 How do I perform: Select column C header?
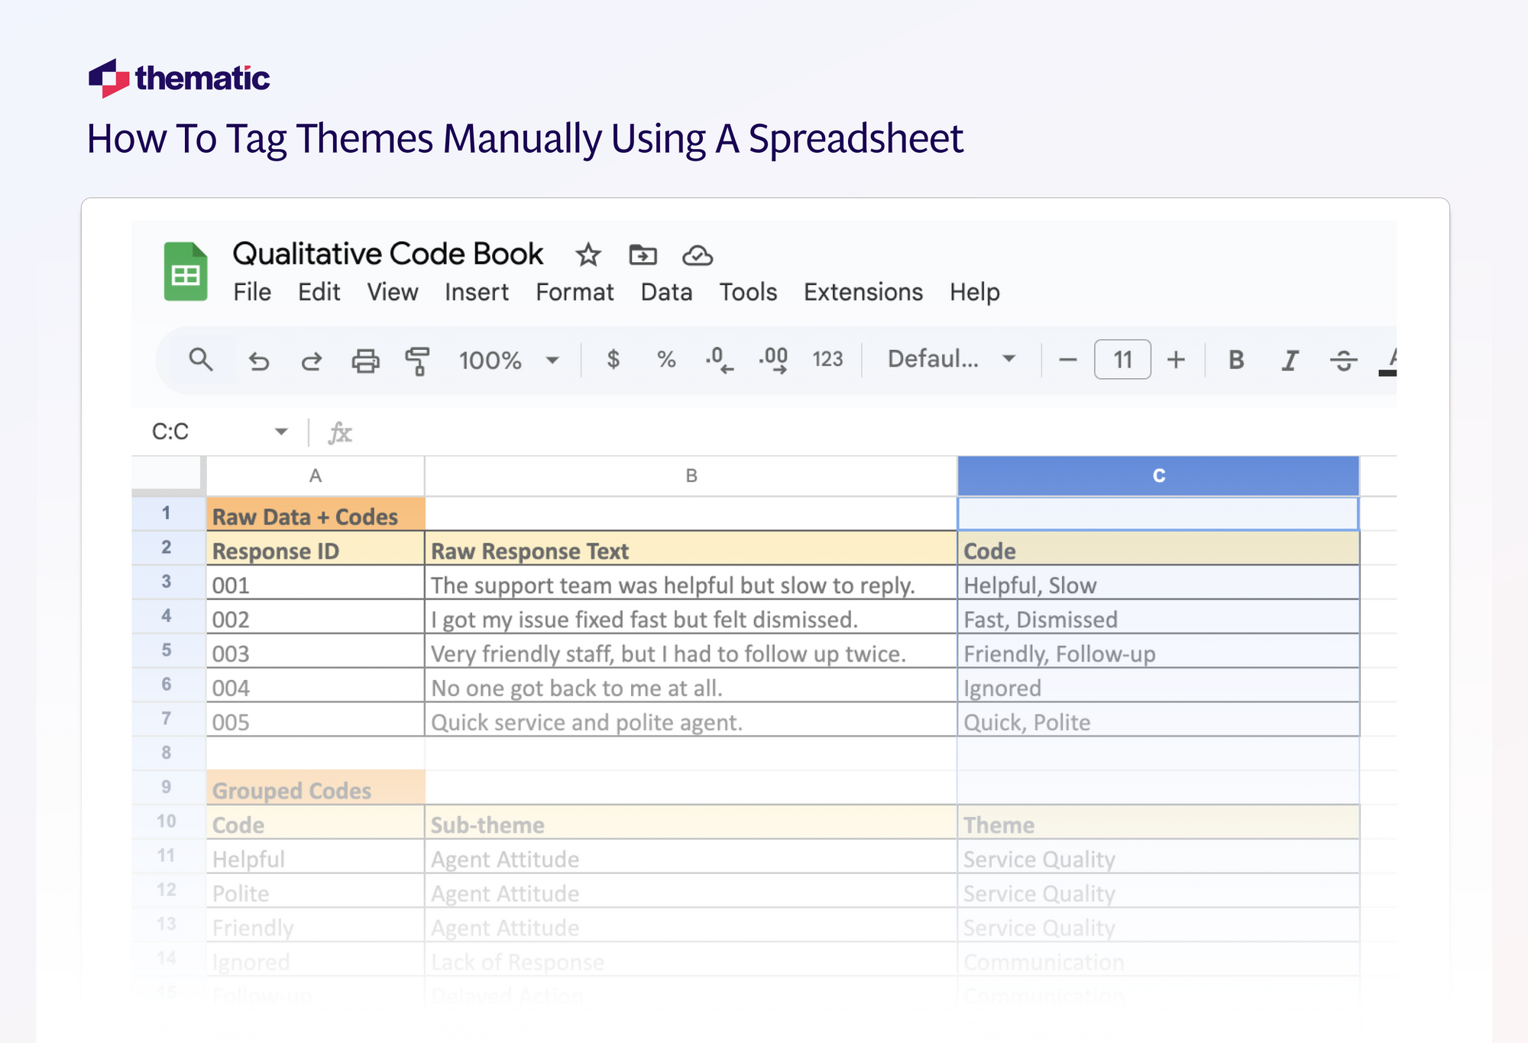[1158, 476]
